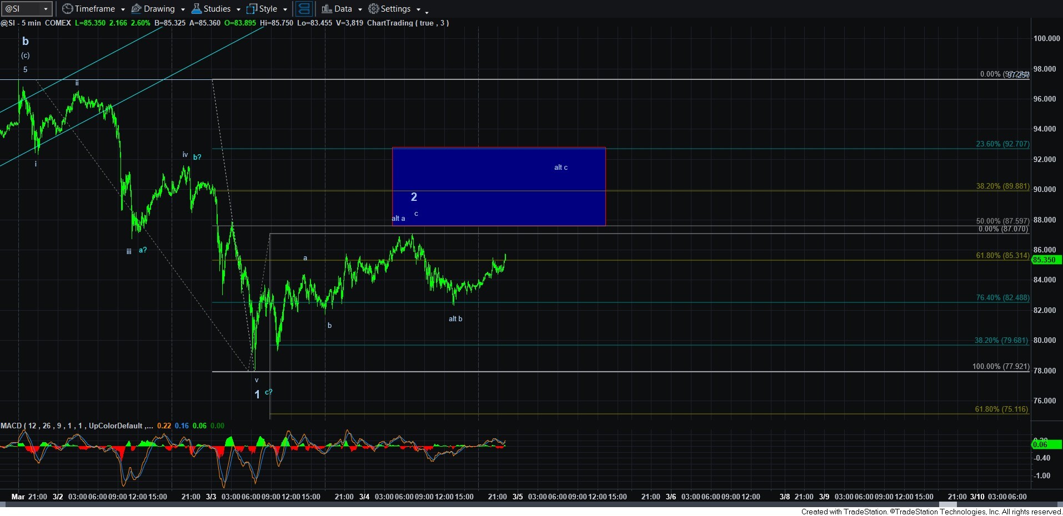Click the Style overlapping-squares icon

click(x=252, y=9)
